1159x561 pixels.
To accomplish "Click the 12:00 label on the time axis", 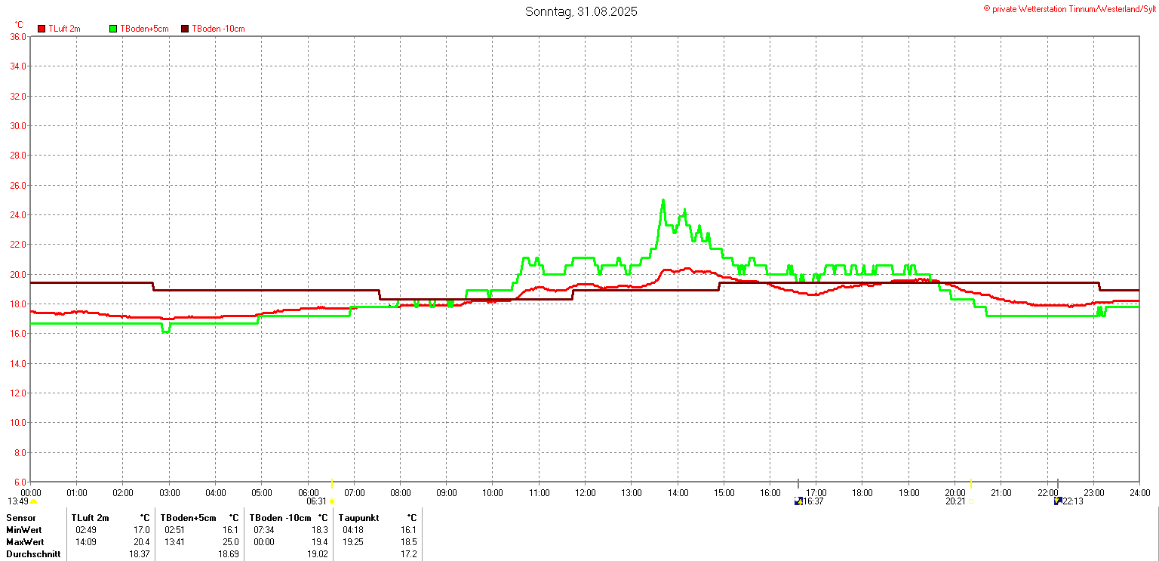I will point(586,493).
